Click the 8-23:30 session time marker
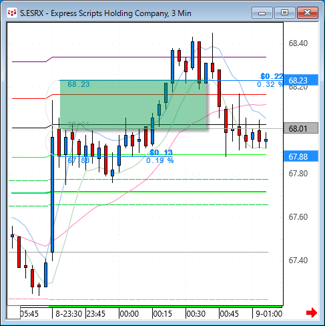Screen dimensions: 325x326 coord(69,314)
